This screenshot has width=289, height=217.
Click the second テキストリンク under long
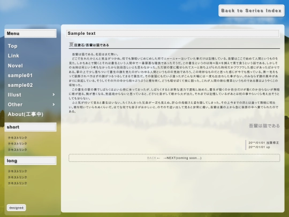pyautogui.click(x=17, y=177)
